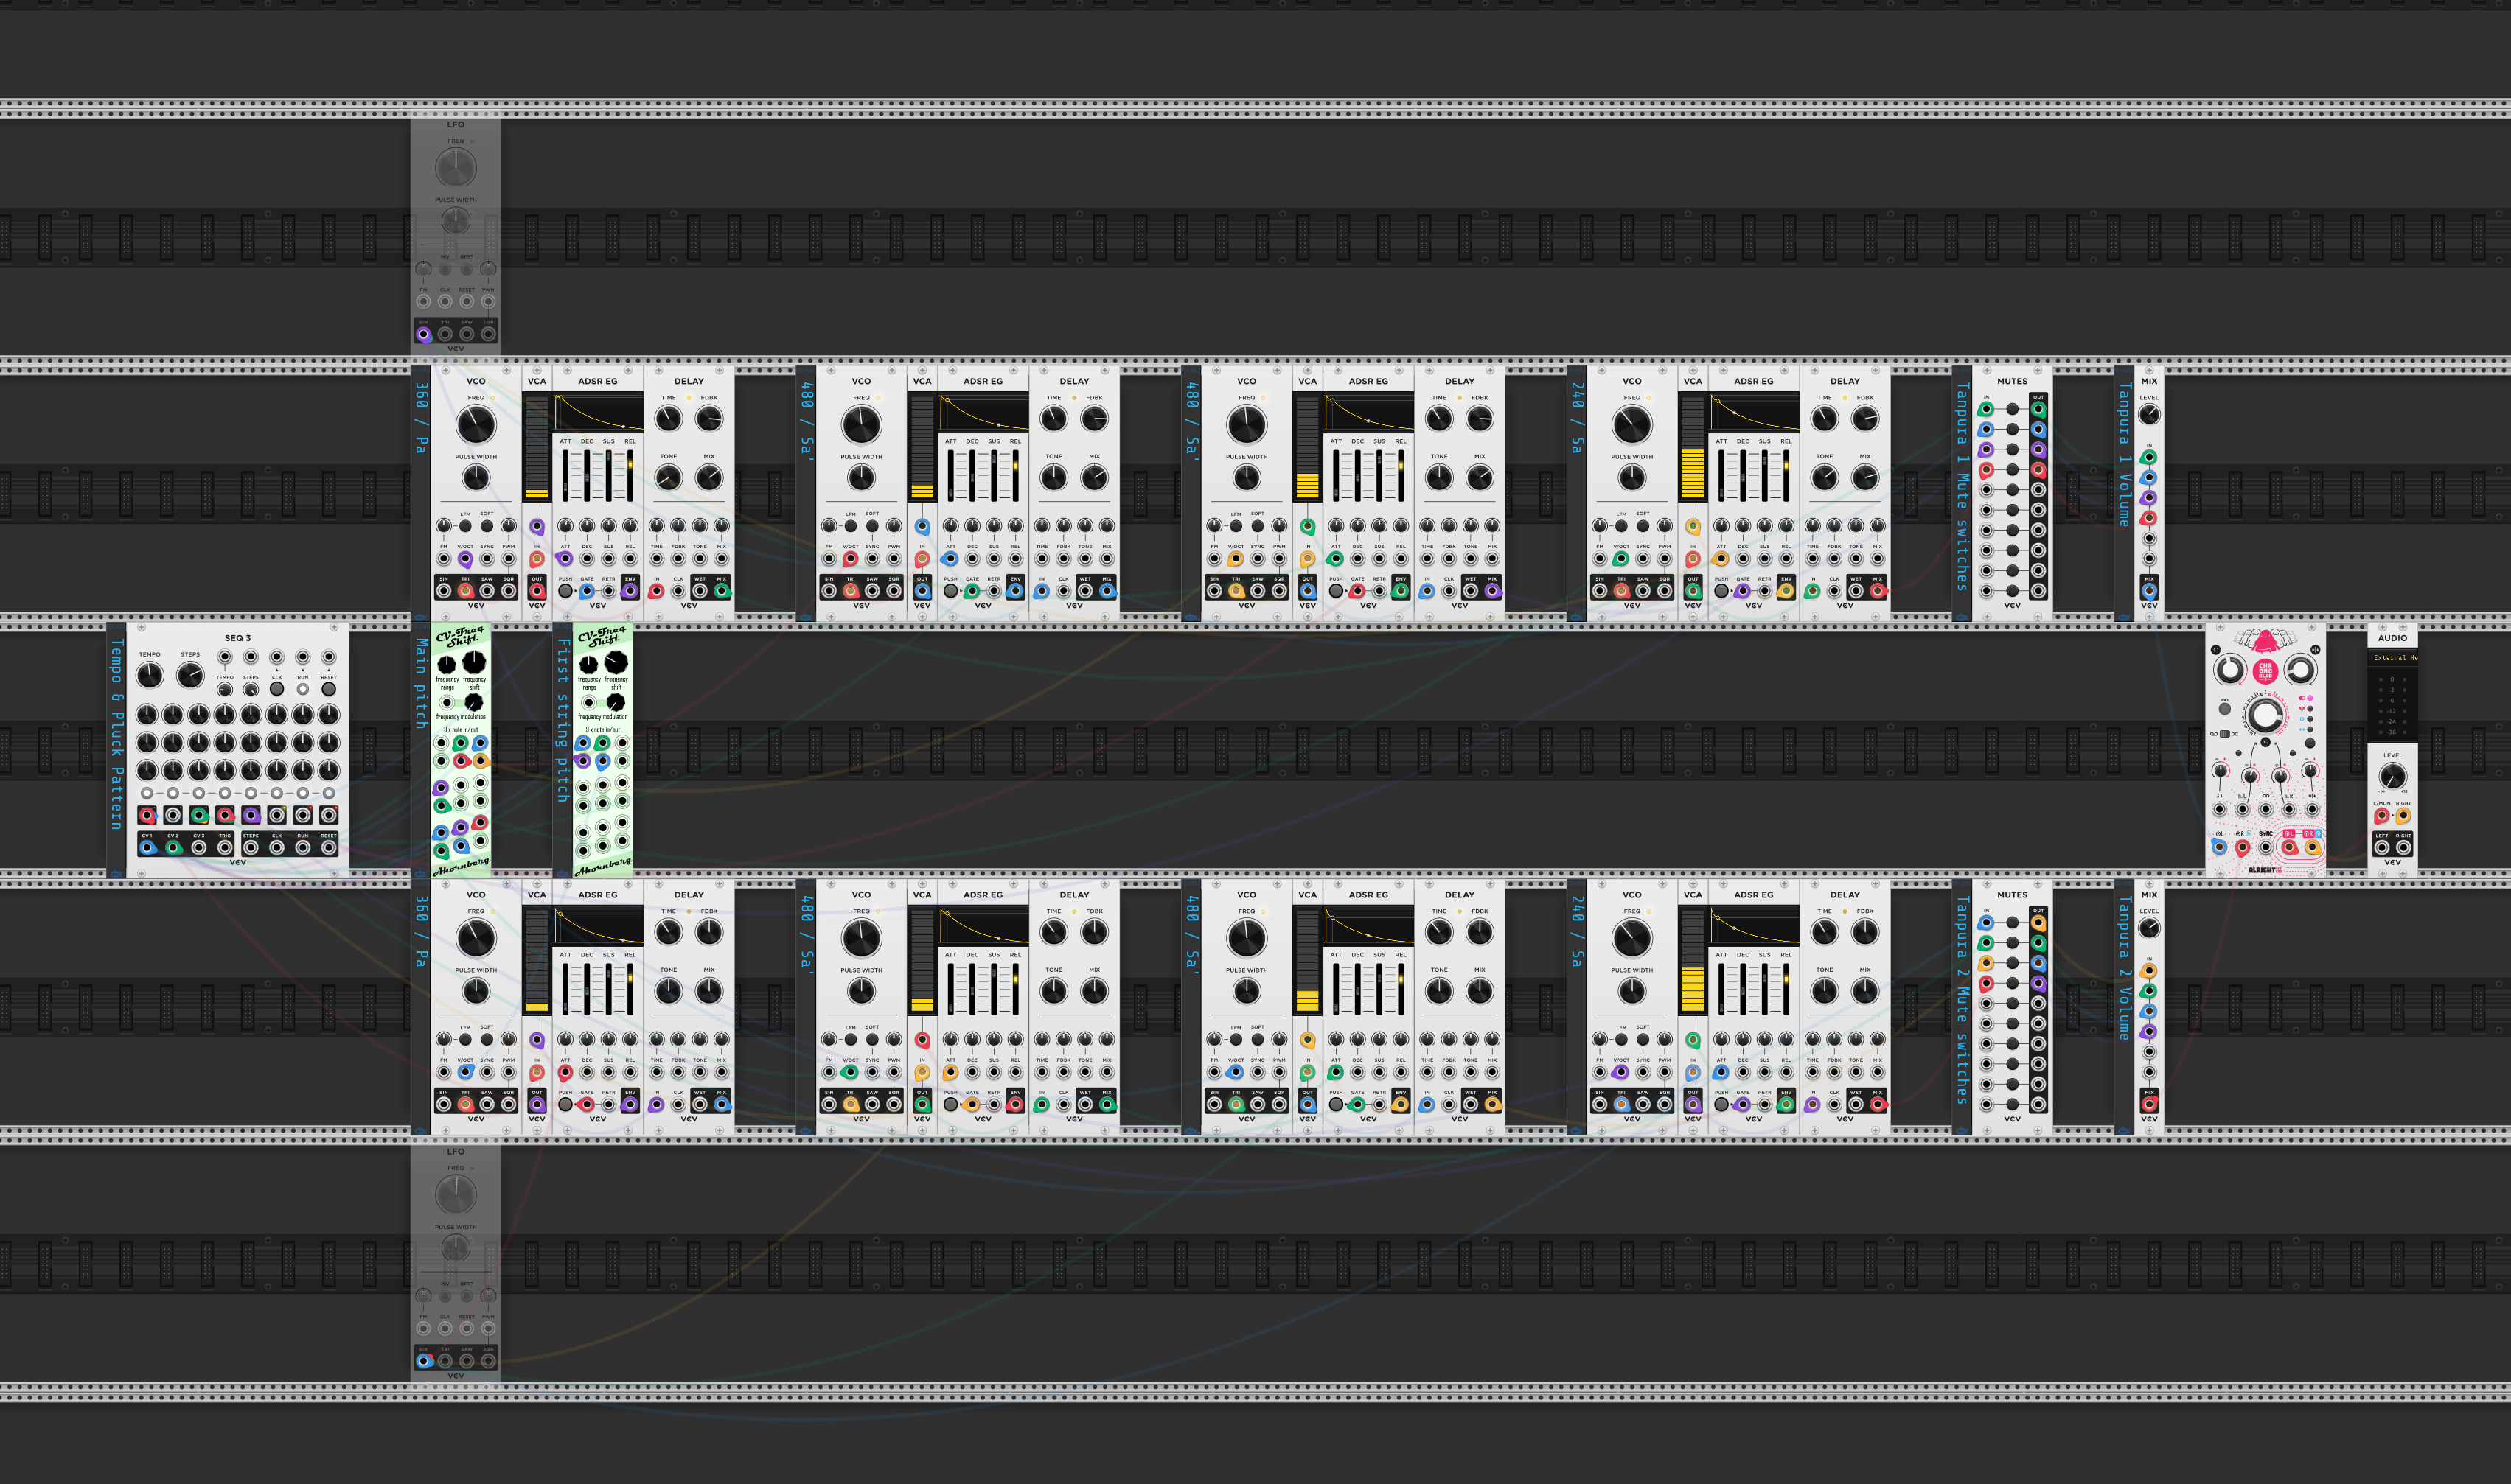This screenshot has width=2511, height=1484.
Task: Toggle second mute button on Tanpura 1 Mute switches
Action: [2013, 430]
